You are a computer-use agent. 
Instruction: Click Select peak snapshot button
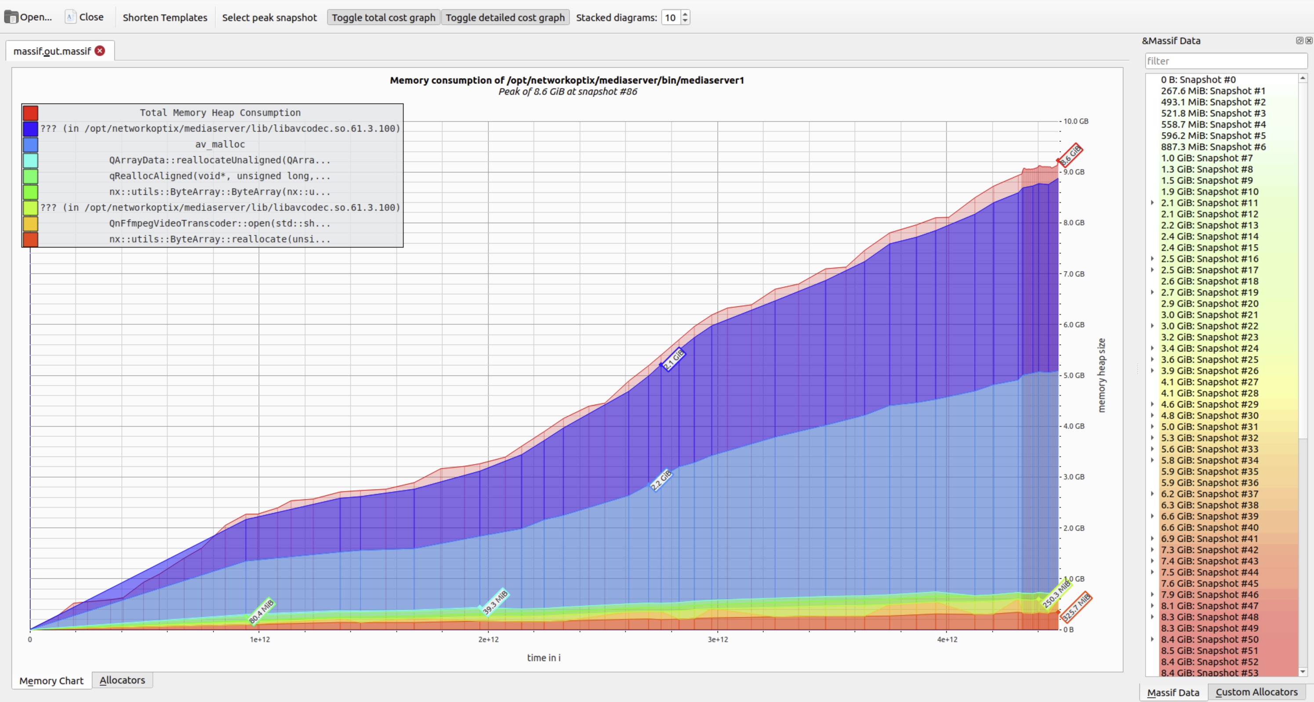[x=269, y=17]
